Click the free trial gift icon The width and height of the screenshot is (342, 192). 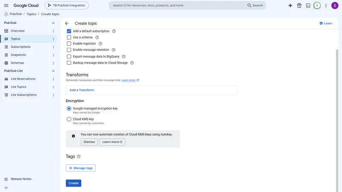(x=299, y=6)
